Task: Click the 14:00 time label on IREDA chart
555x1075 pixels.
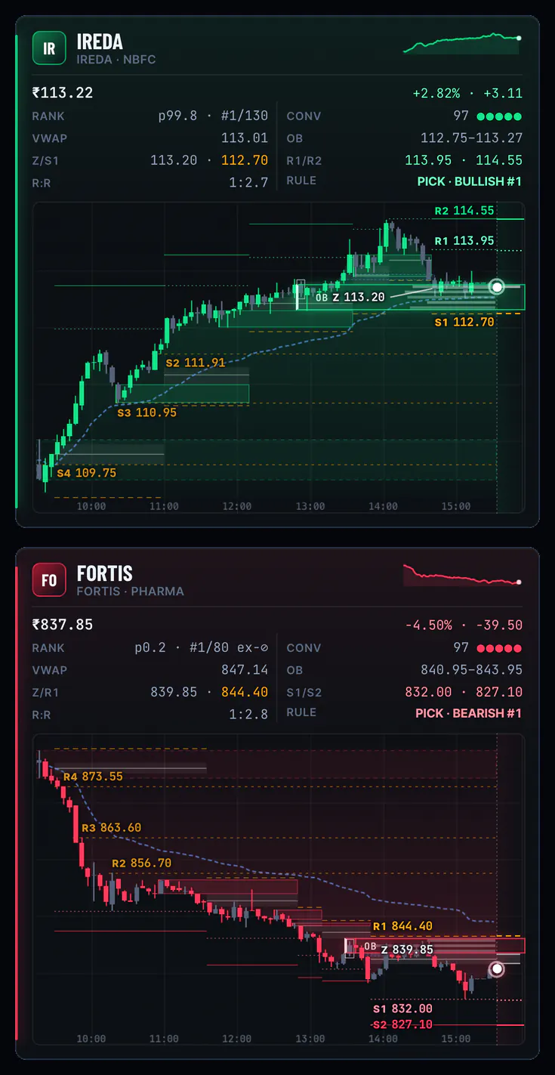Action: pos(383,507)
